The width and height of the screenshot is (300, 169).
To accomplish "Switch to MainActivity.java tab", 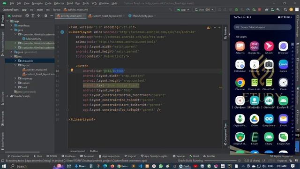I will pos(142,16).
